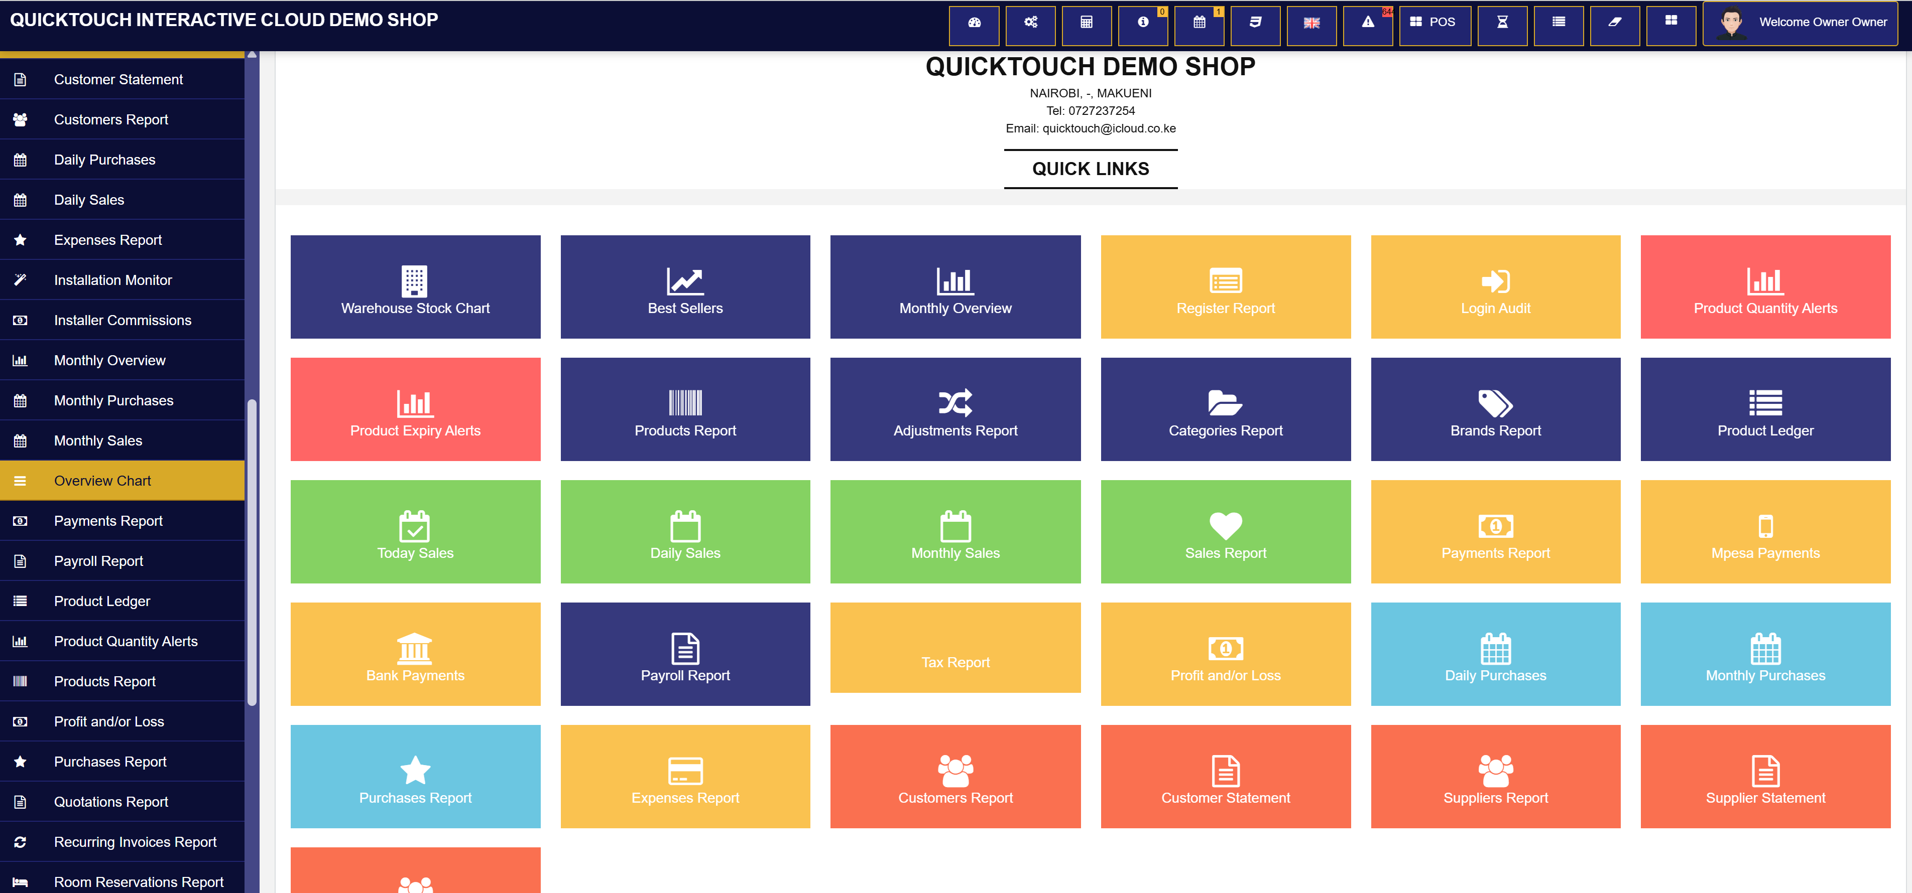Image resolution: width=1912 pixels, height=893 pixels.
Task: Open Expenses Report in the sidebar
Action: pos(122,240)
